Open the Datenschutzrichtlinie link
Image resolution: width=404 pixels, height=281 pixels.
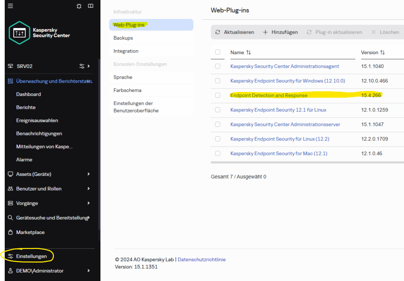point(202,259)
